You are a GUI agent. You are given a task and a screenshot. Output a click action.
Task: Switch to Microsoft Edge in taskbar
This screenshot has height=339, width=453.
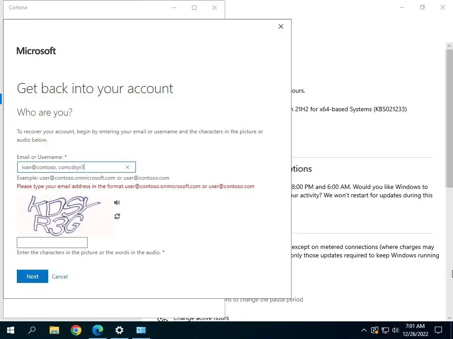point(98,330)
